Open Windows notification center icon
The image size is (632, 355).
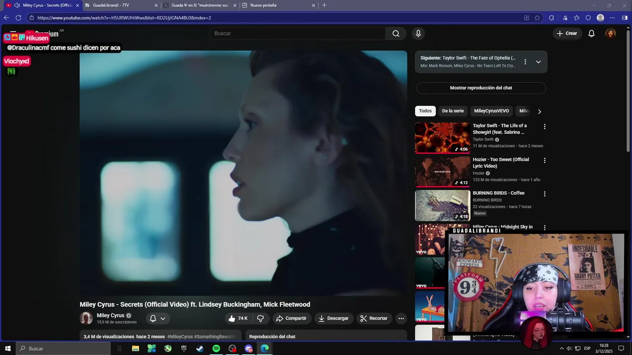621,349
